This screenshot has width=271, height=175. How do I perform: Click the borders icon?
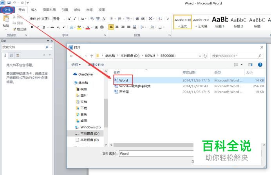pos(160,27)
